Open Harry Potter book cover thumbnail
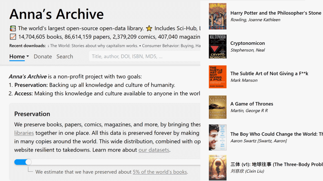The image size is (323, 181). (217, 16)
